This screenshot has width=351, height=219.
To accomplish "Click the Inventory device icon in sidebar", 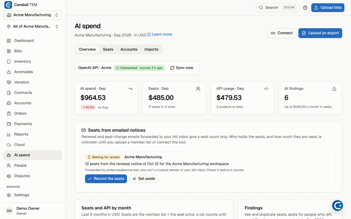I will [x=9, y=61].
